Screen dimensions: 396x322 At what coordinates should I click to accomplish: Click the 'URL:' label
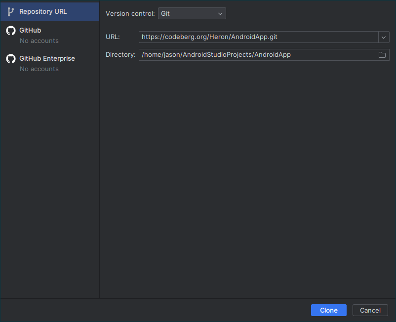(113, 37)
